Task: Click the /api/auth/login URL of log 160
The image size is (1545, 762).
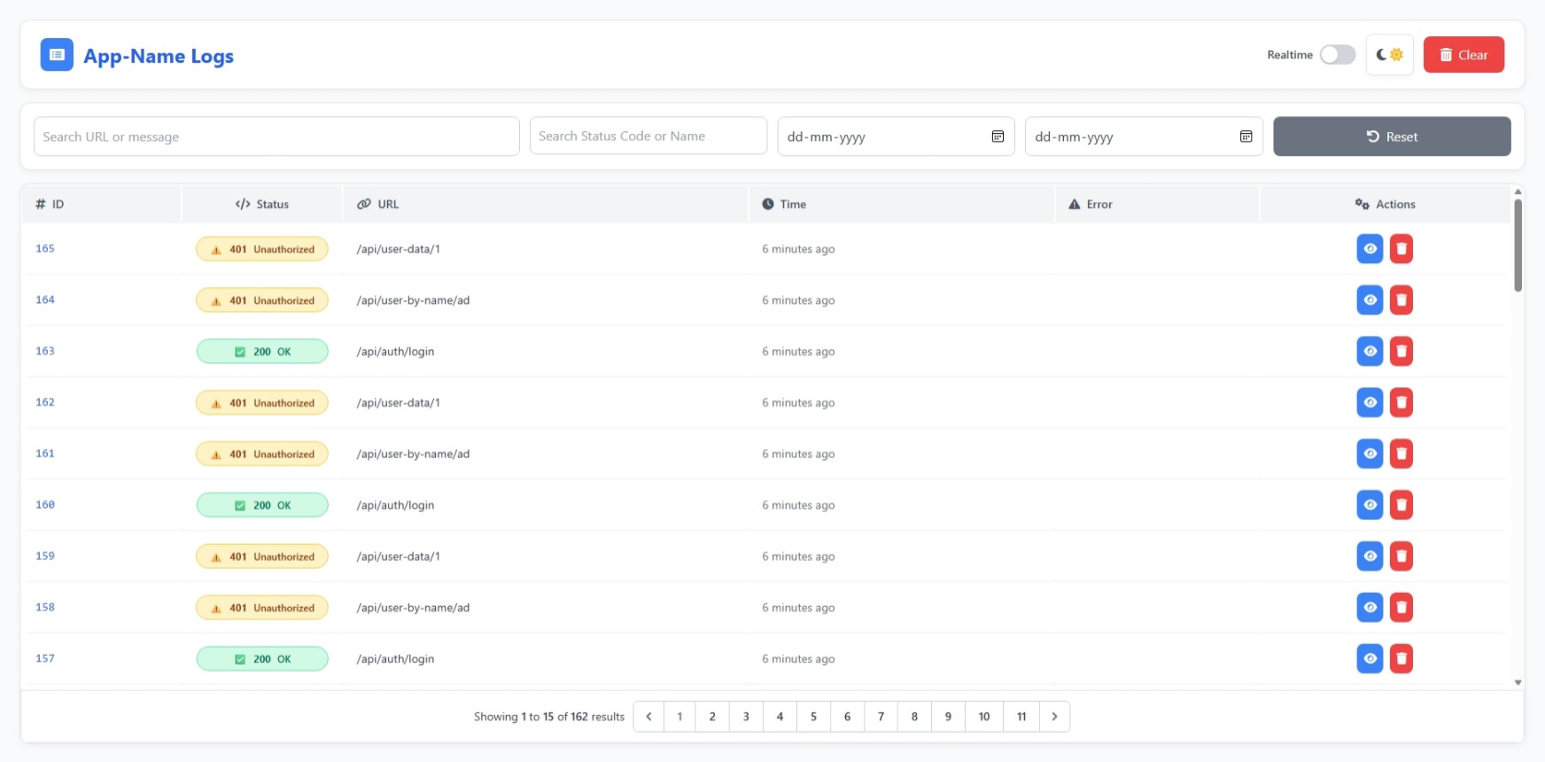Action: [395, 505]
